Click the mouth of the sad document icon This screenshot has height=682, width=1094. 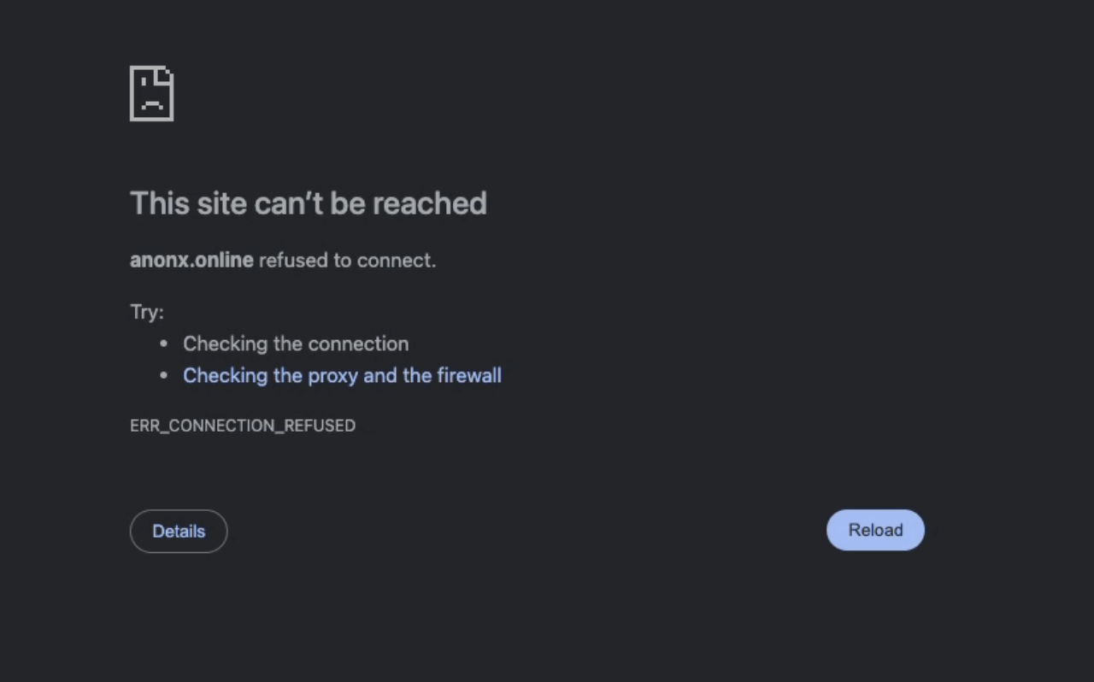(x=152, y=103)
